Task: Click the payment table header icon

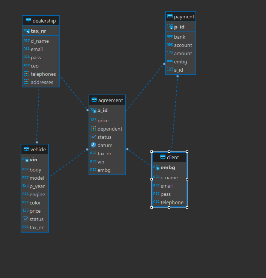Action: coord(170,17)
